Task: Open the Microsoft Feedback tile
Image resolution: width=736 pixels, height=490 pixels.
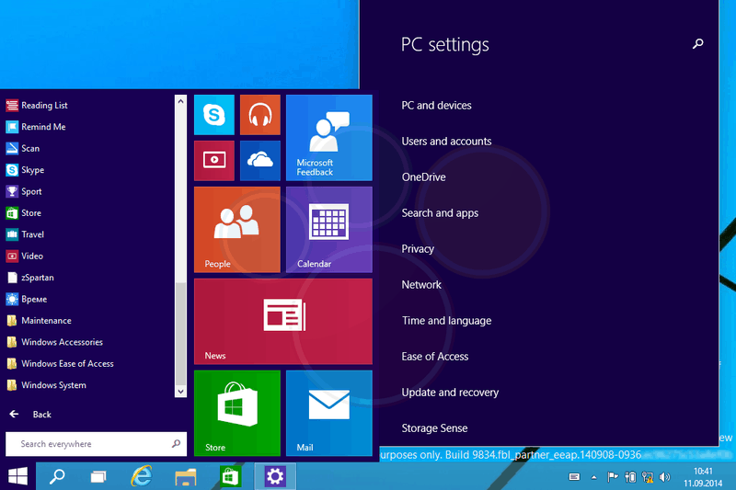Action: pyautogui.click(x=328, y=137)
